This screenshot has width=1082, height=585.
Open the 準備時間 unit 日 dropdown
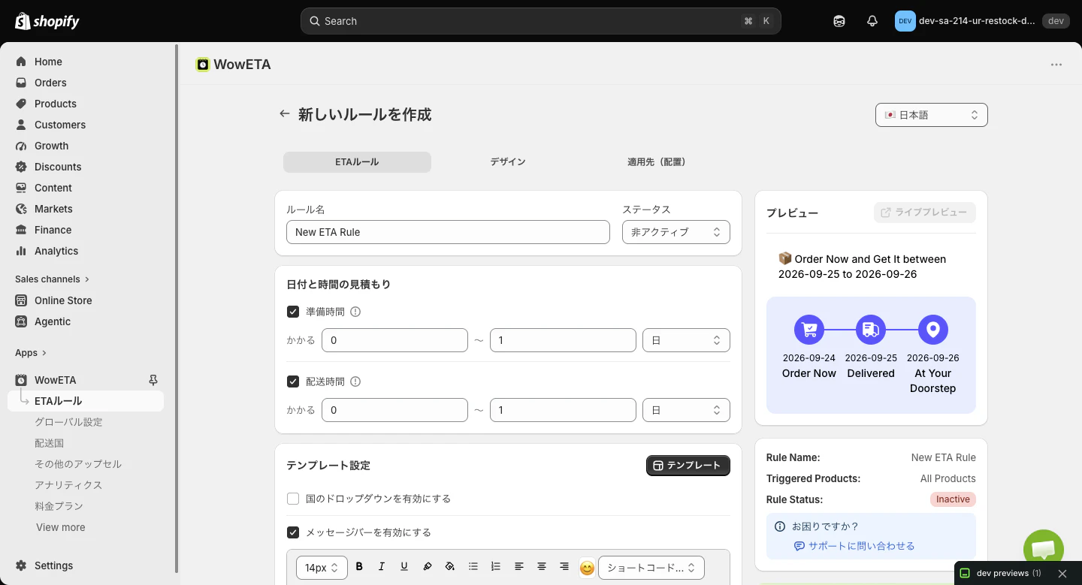(x=686, y=340)
